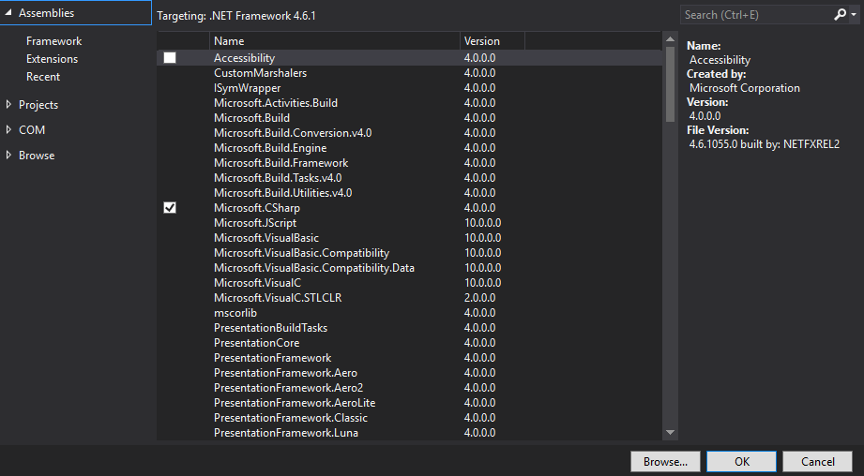Click the list scrollbar down arrow
This screenshot has height=476, width=864.
[670, 432]
